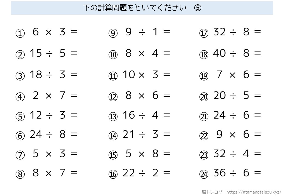284x196 pixels.
Task: Select the problem 8 × 7 =
Action: tap(55, 173)
